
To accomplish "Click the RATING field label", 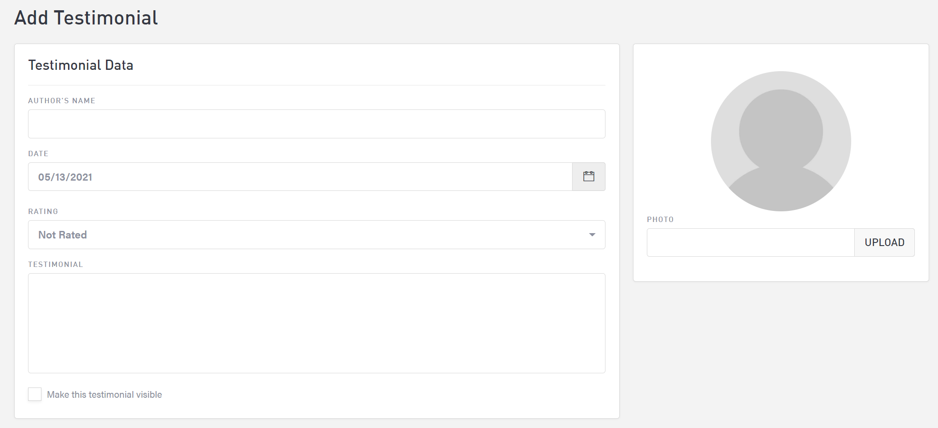I will [x=43, y=211].
